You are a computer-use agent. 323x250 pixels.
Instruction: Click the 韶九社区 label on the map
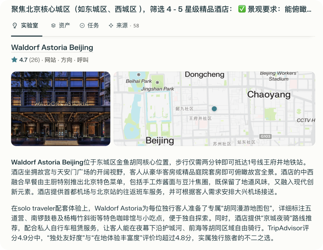184,109
